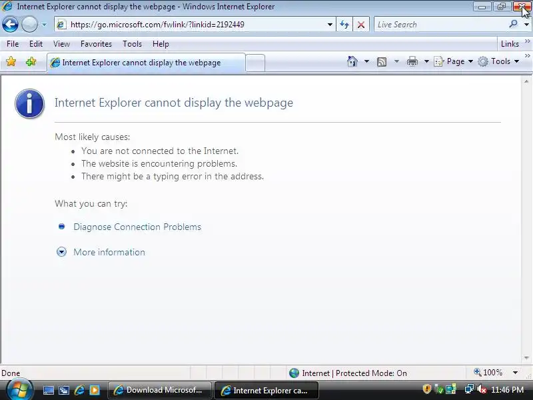This screenshot has height=400, width=533.
Task: Open the search provider options dropdown
Action: point(526,25)
